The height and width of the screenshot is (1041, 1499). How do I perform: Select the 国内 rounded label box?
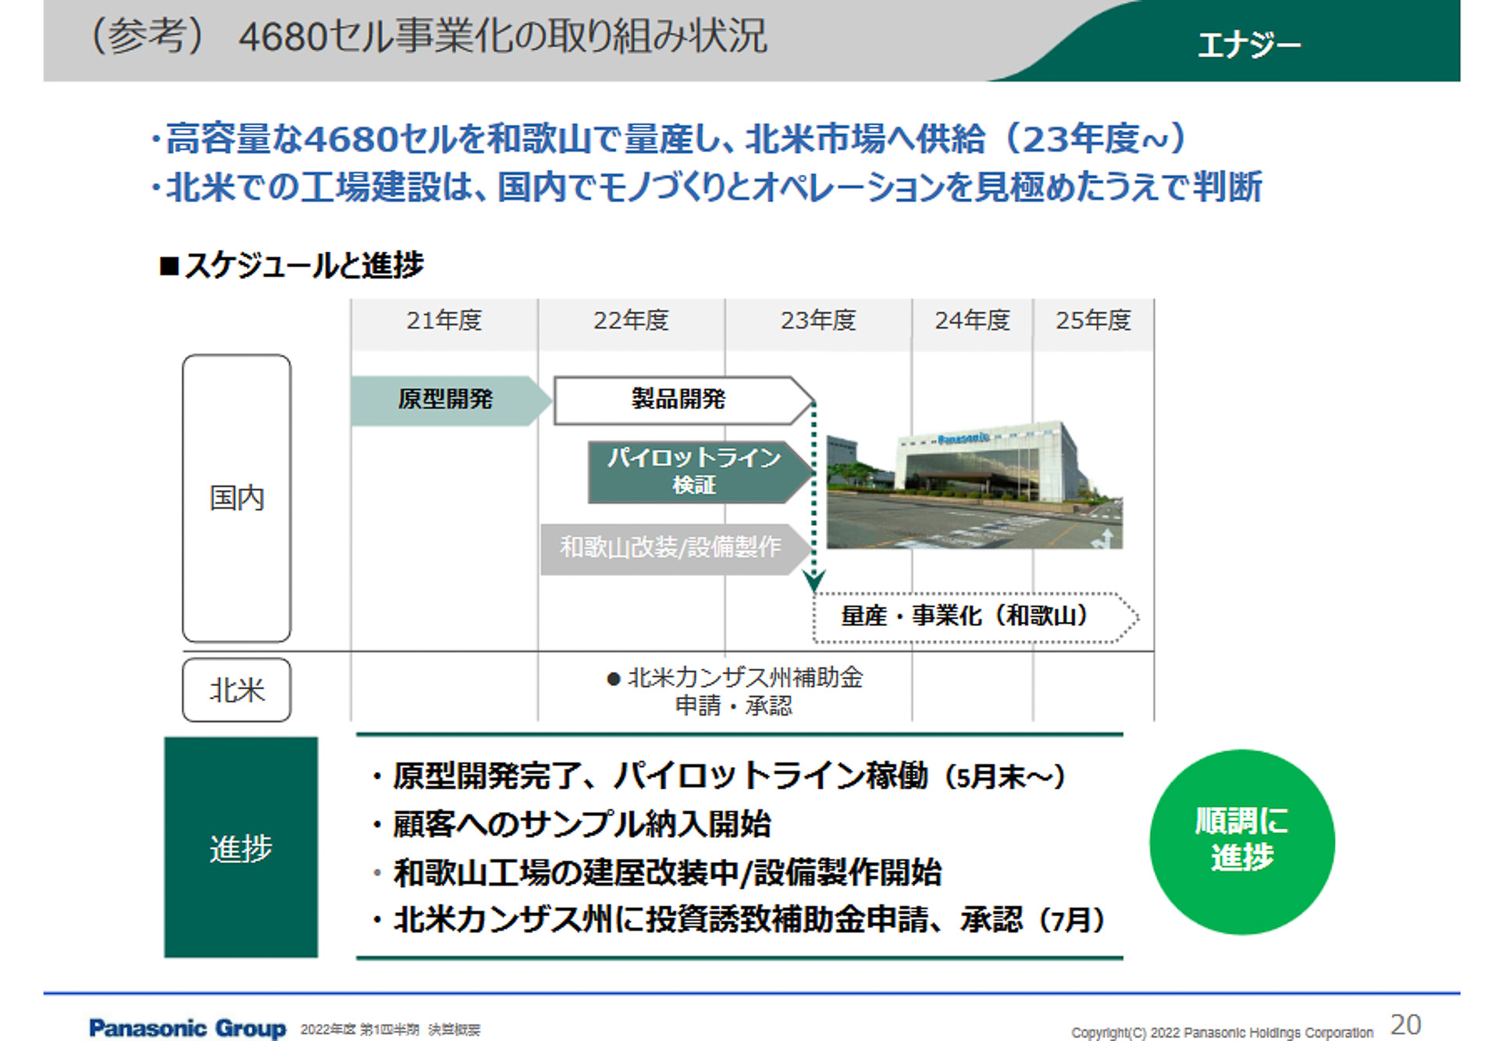237,497
